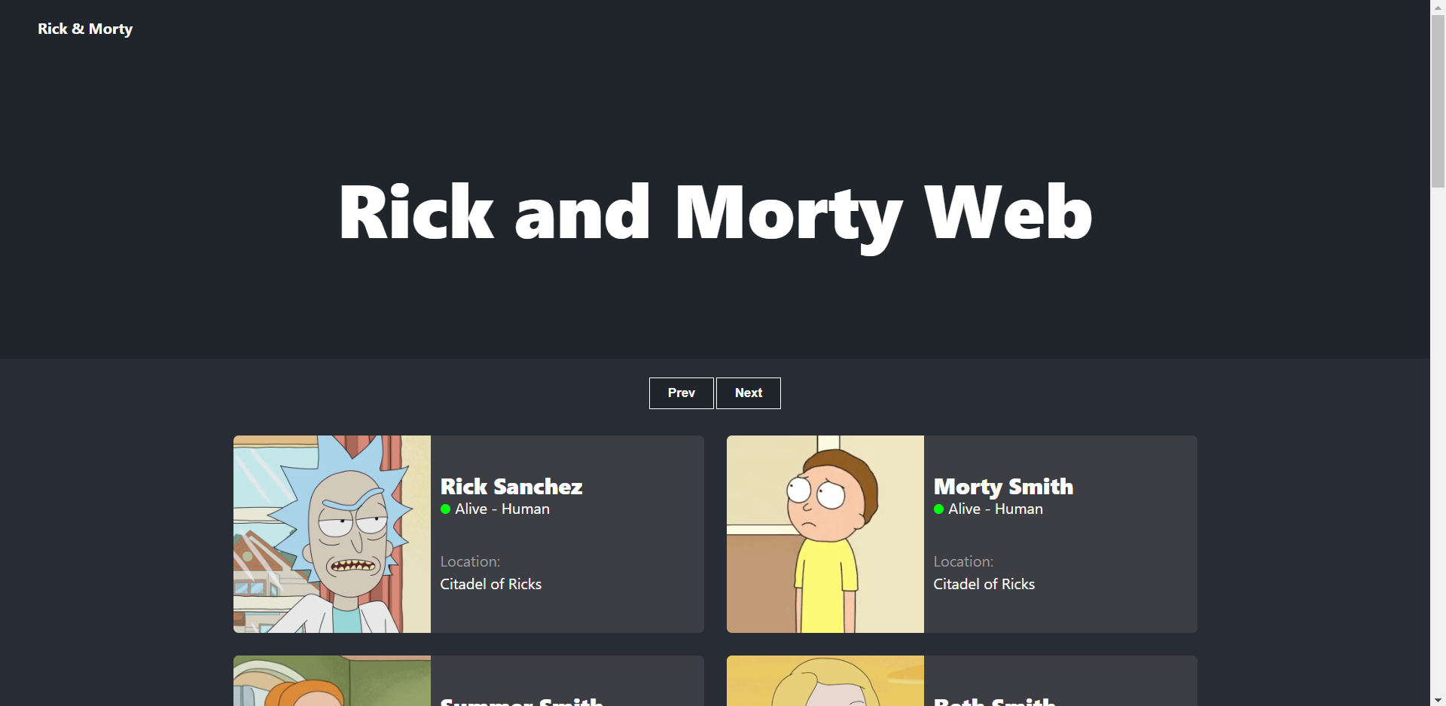The width and height of the screenshot is (1446, 706).
Task: Click the page scrollbar down arrow
Action: (x=1438, y=700)
